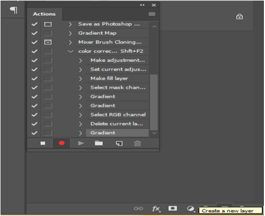Create new fill or adjustment layer
Screen dimensions: 265x216
pos(191,209)
